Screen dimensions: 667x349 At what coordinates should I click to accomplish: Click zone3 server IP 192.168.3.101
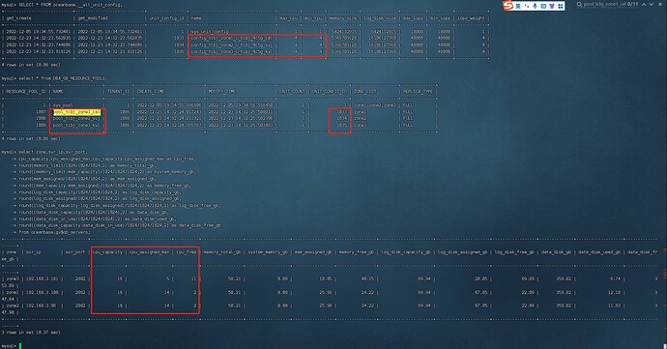[43, 278]
